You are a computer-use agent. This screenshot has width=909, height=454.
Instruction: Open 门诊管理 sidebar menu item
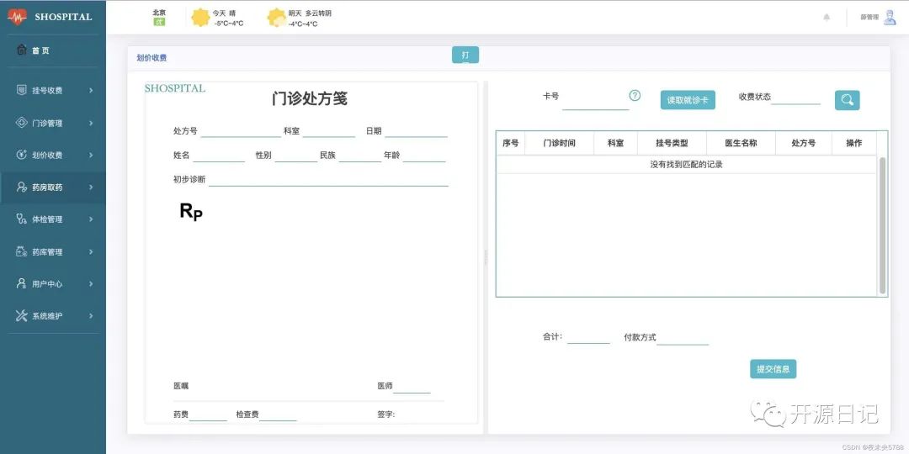tap(53, 123)
